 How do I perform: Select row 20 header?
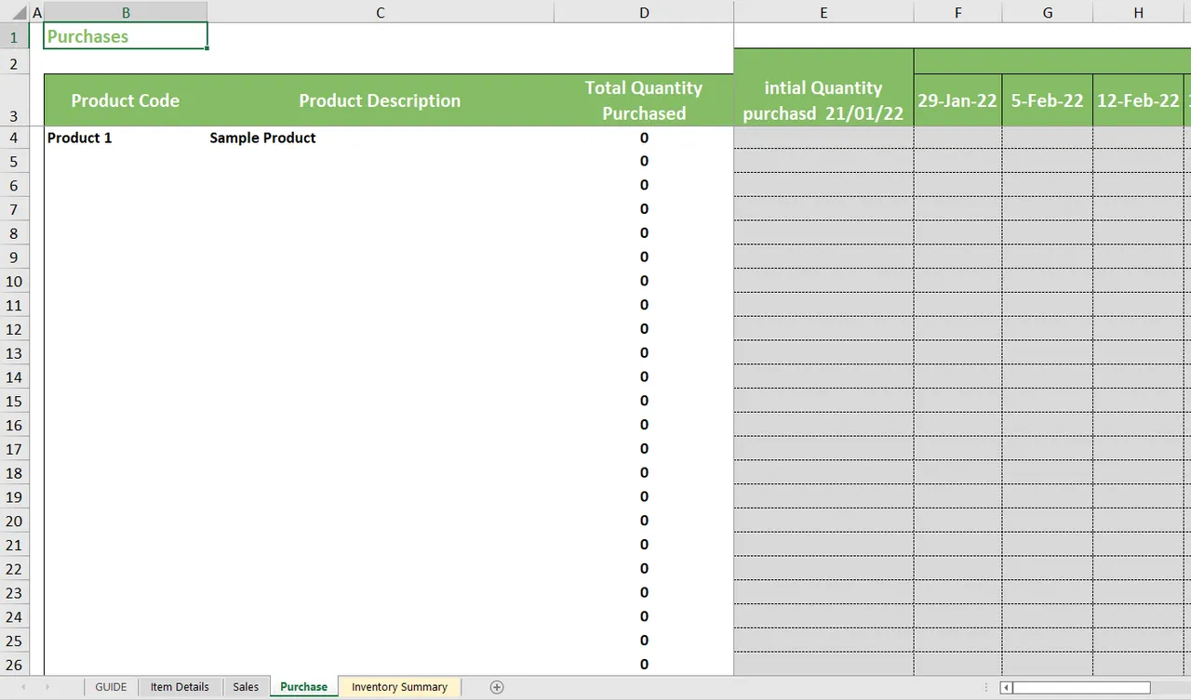[14, 522]
